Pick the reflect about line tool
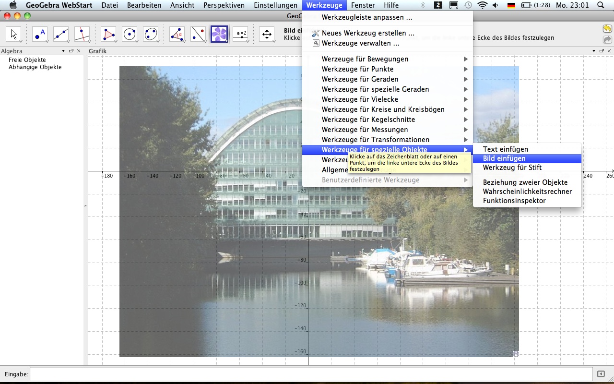Image resolution: width=614 pixels, height=384 pixels. (198, 34)
